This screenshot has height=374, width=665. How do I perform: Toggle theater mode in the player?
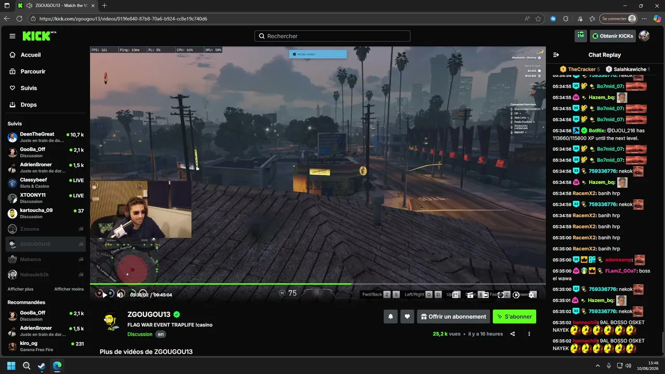point(485,295)
